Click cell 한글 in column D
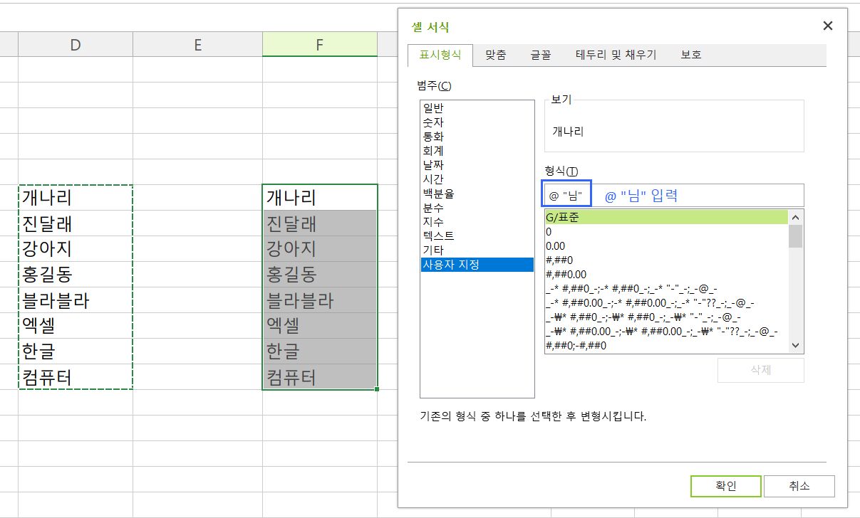Screen dimensions: 860x518 click(76, 351)
